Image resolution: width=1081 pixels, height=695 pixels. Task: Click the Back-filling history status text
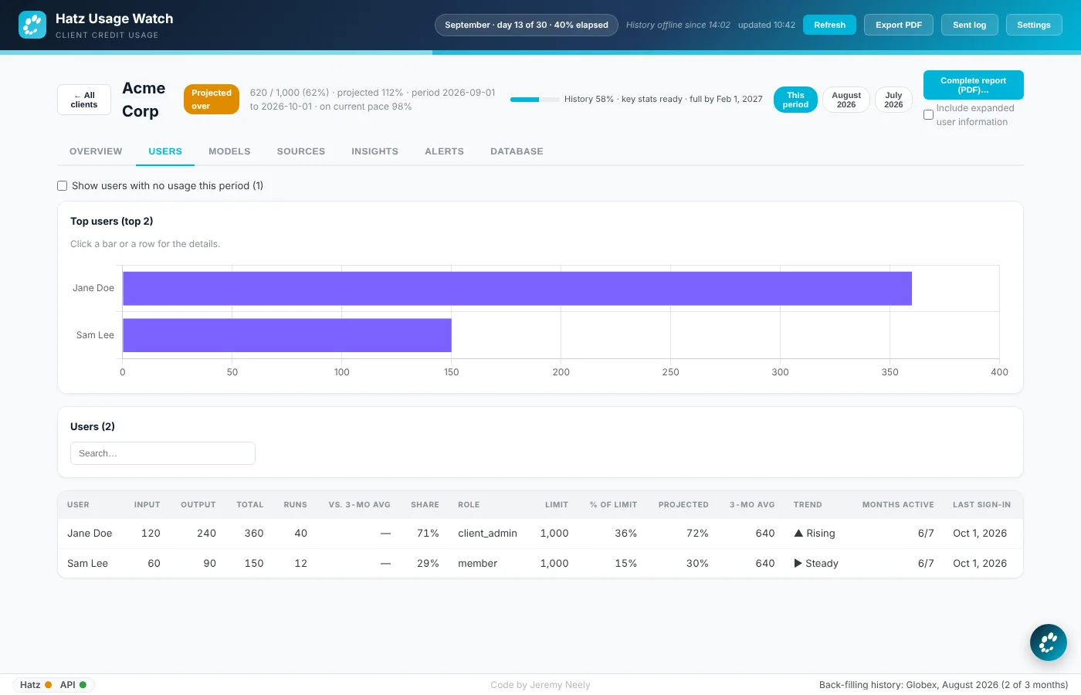(x=944, y=685)
